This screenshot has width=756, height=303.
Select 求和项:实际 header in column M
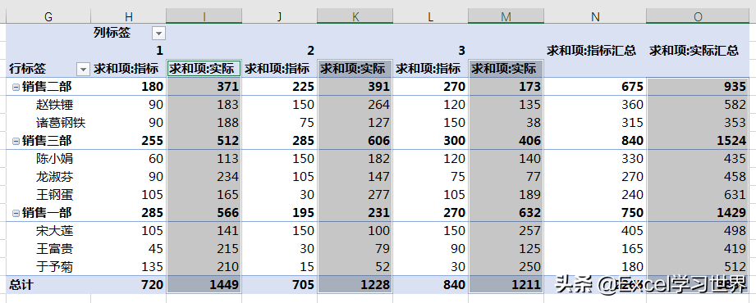(506, 69)
